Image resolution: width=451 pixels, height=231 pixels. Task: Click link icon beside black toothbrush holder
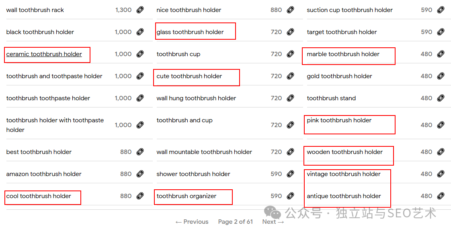pos(140,32)
